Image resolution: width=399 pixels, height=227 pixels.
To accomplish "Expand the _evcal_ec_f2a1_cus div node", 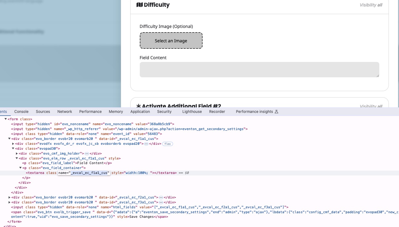I will [9, 198].
